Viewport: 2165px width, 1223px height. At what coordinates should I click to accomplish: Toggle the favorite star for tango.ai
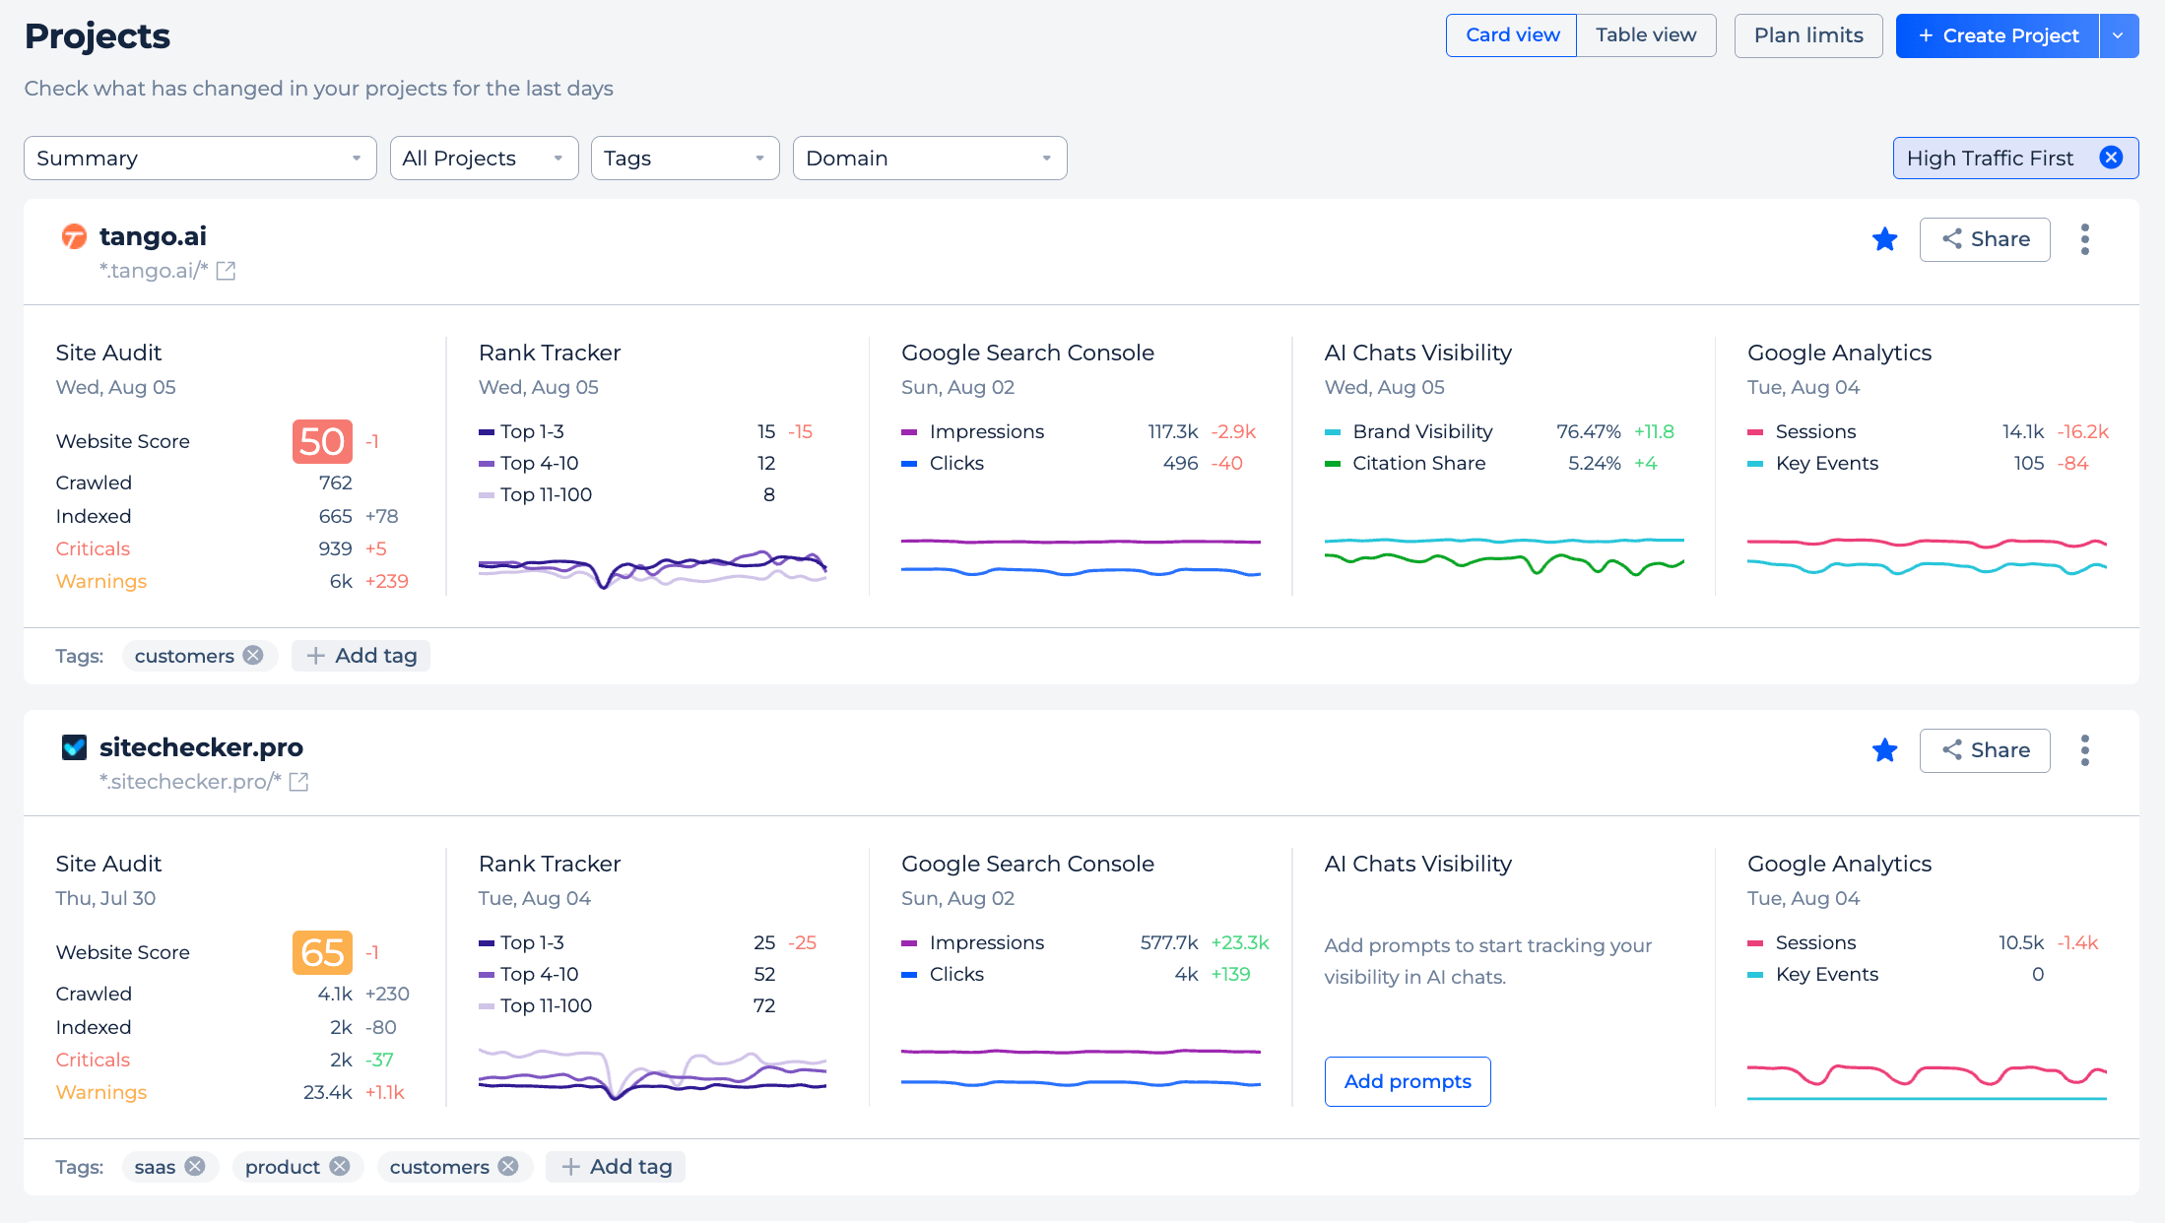(x=1885, y=239)
